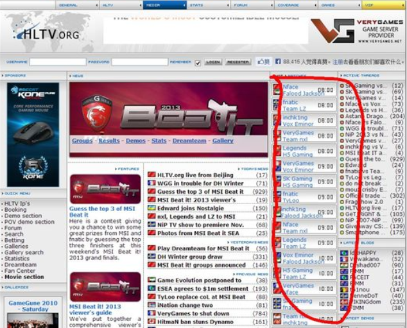Click the REGISTER button
The width and height of the screenshot is (407, 328).
pyautogui.click(x=238, y=62)
